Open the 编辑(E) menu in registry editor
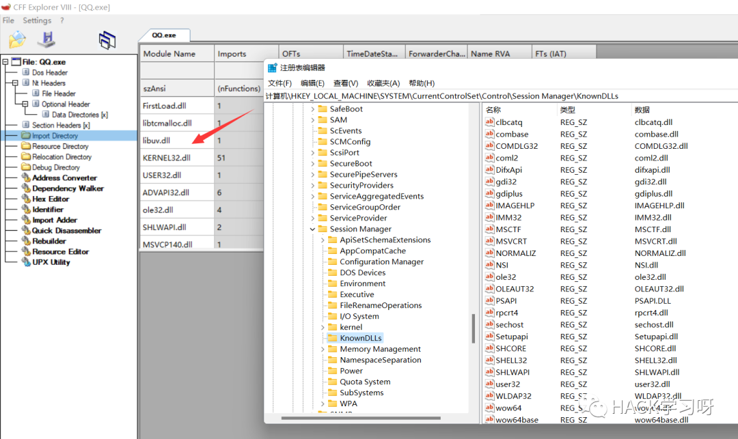This screenshot has width=738, height=439. click(312, 83)
